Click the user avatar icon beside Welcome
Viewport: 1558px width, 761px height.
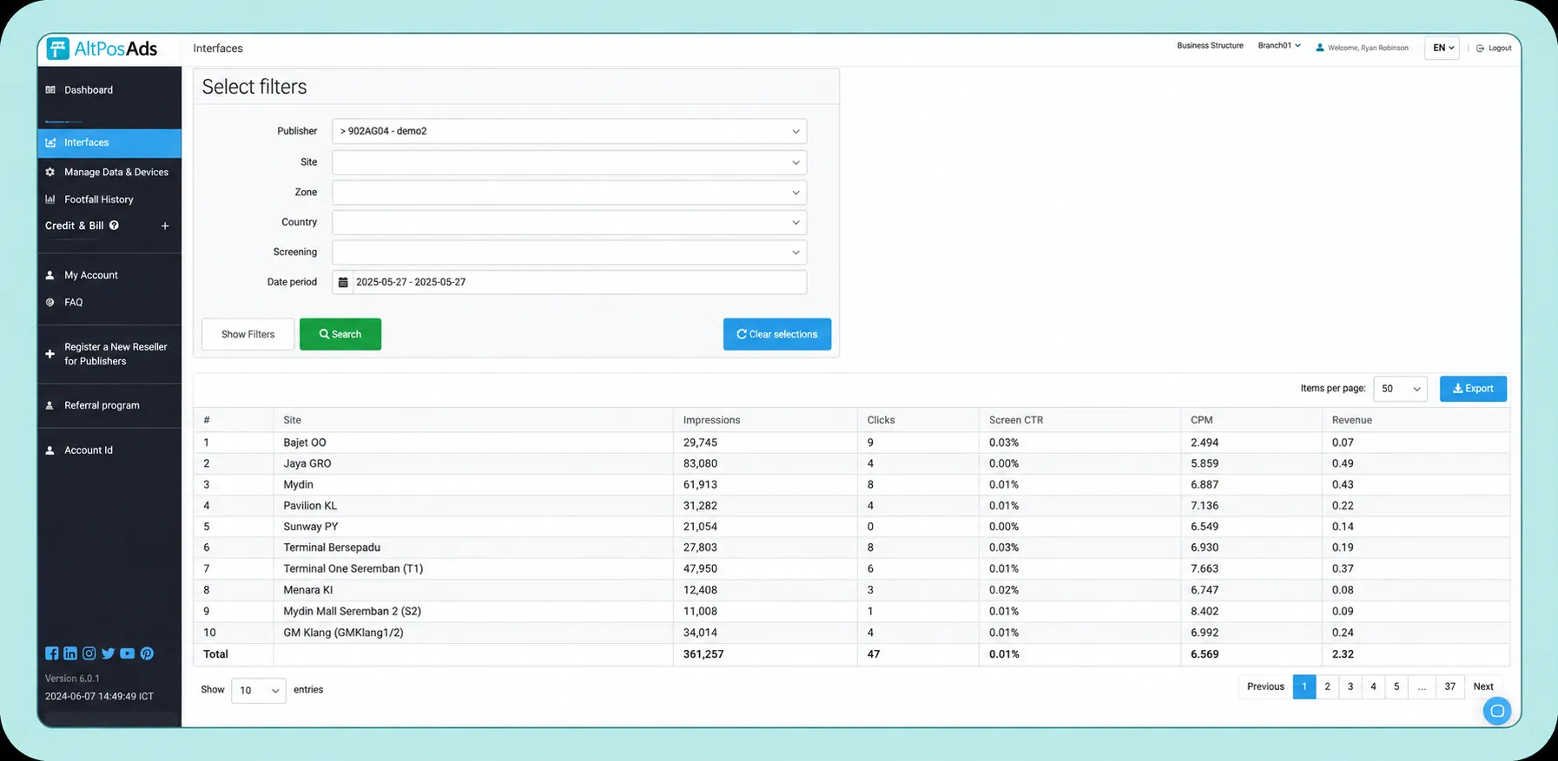[1320, 48]
